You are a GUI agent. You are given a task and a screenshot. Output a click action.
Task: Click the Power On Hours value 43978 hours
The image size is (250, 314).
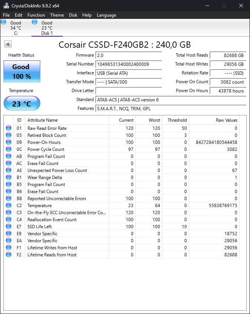coord(228,91)
